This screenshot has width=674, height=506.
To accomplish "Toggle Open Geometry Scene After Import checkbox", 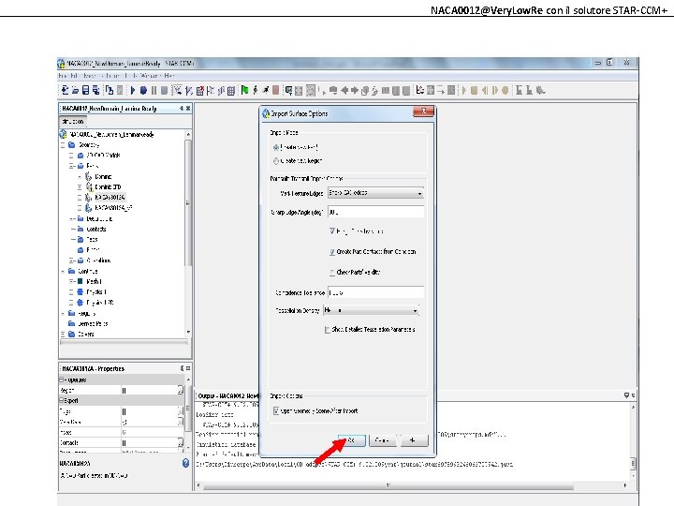I will [276, 411].
